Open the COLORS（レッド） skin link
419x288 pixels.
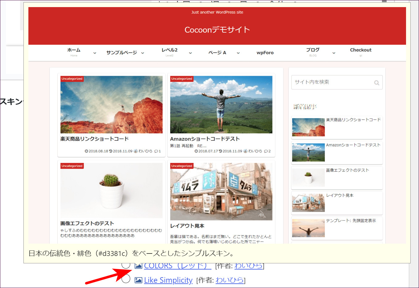click(177, 266)
